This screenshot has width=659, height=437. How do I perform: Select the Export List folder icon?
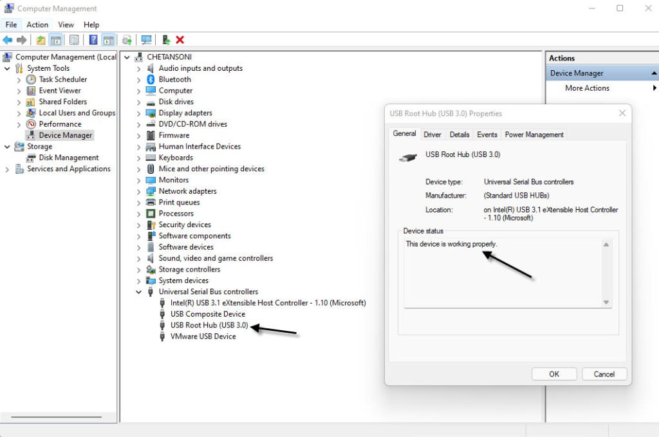point(41,39)
